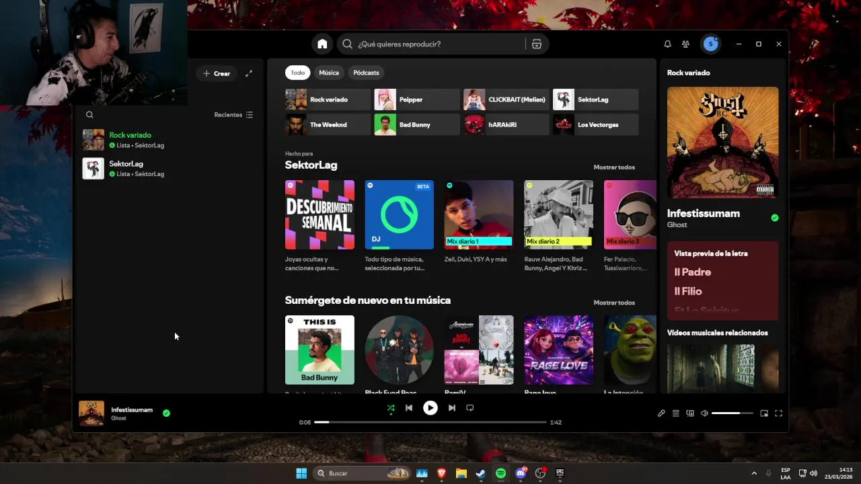
Task: Open the Peipper shortcut tile
Action: tap(417, 99)
